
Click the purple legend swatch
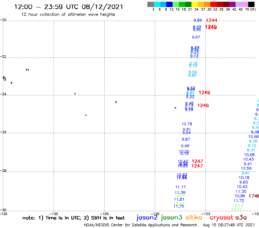pyautogui.click(x=232, y=4)
